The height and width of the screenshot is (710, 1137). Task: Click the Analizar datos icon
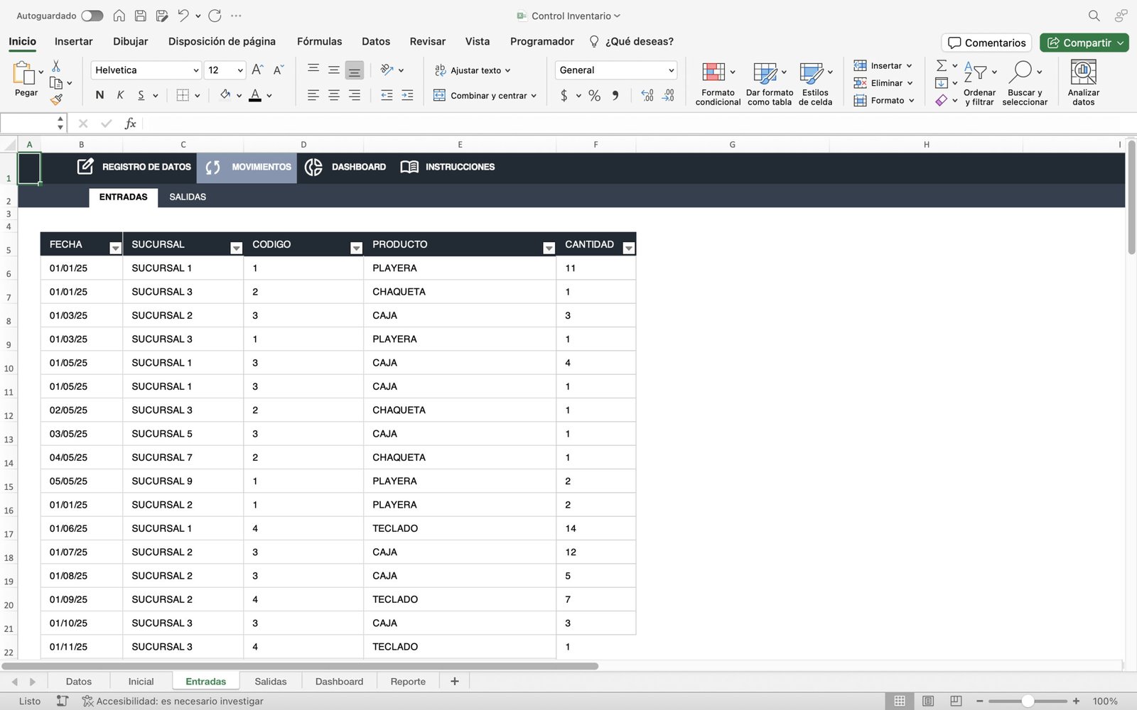[1083, 72]
